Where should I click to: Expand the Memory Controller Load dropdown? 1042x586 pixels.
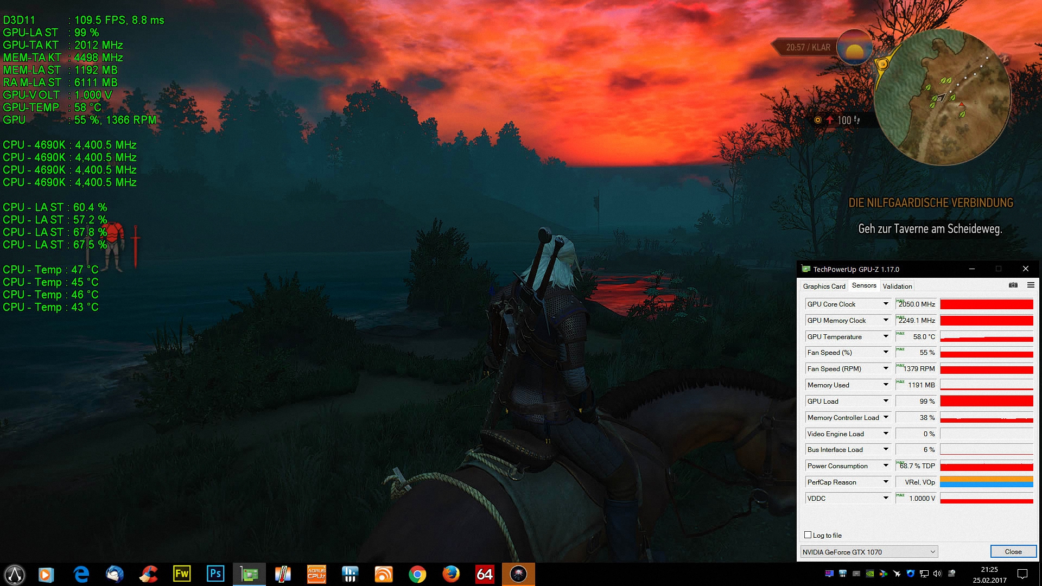pyautogui.click(x=886, y=417)
